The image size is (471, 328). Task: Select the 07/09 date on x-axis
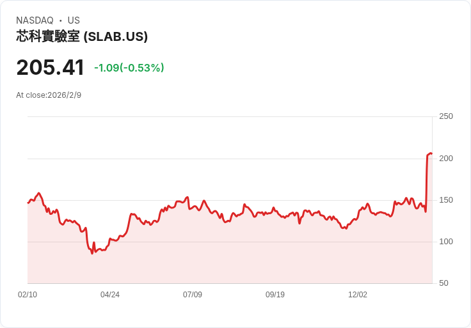pyautogui.click(x=193, y=295)
